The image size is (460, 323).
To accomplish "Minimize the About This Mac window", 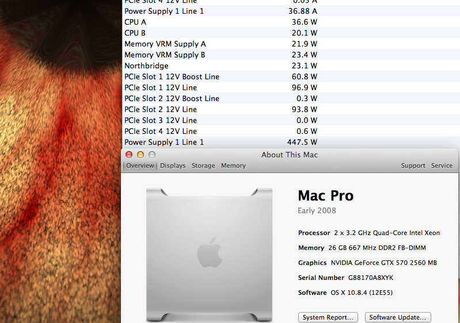I will [140, 155].
